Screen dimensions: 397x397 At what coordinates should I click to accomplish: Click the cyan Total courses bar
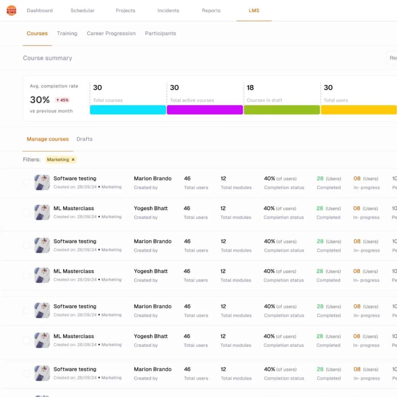(128, 110)
